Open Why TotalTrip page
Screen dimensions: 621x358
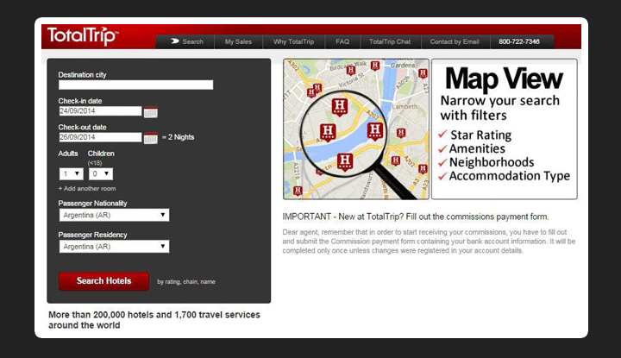pyautogui.click(x=293, y=41)
